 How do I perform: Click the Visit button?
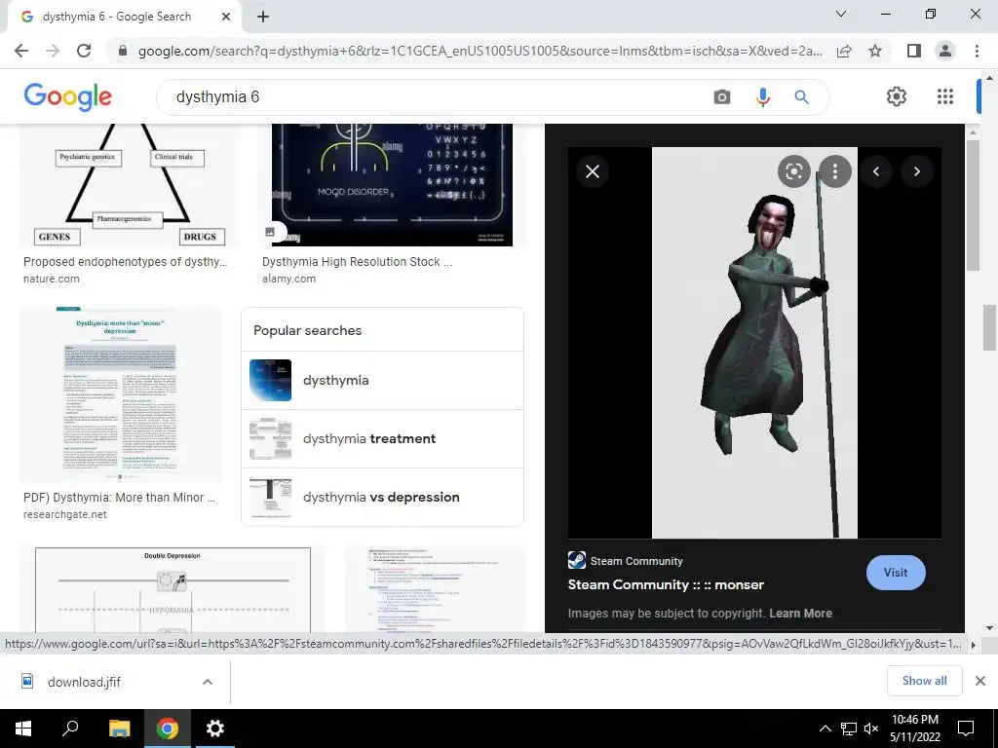point(896,573)
